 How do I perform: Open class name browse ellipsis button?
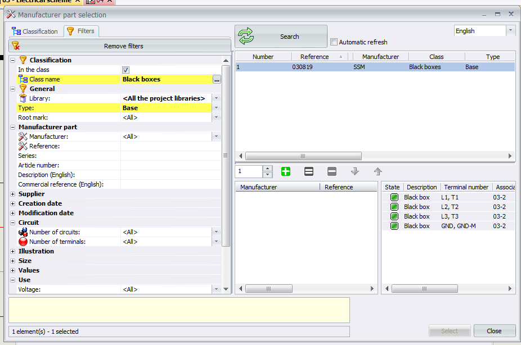217,80
